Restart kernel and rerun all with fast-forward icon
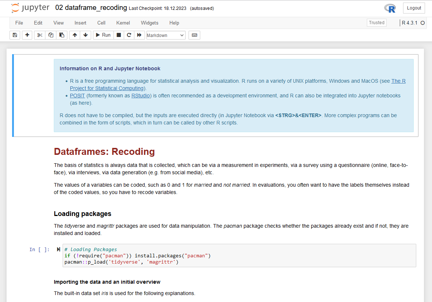The image size is (432, 302). coord(139,35)
